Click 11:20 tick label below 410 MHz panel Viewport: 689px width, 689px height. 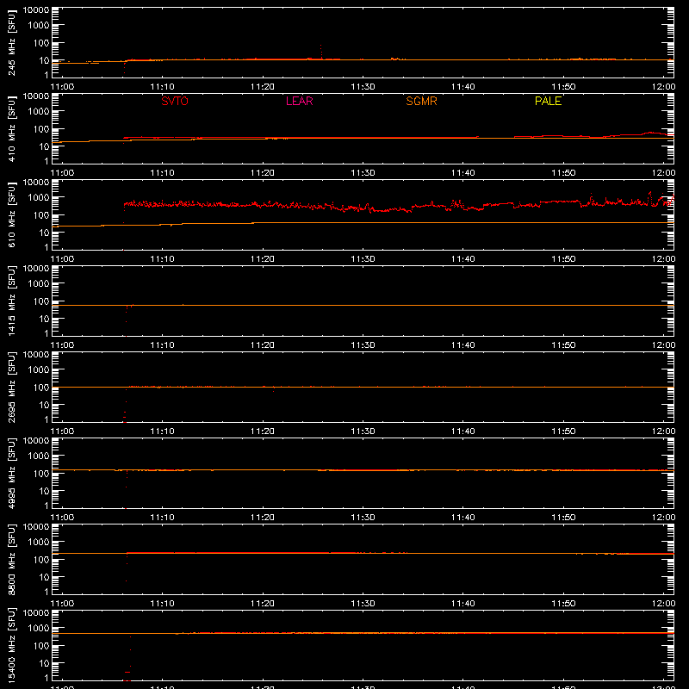pos(263,173)
